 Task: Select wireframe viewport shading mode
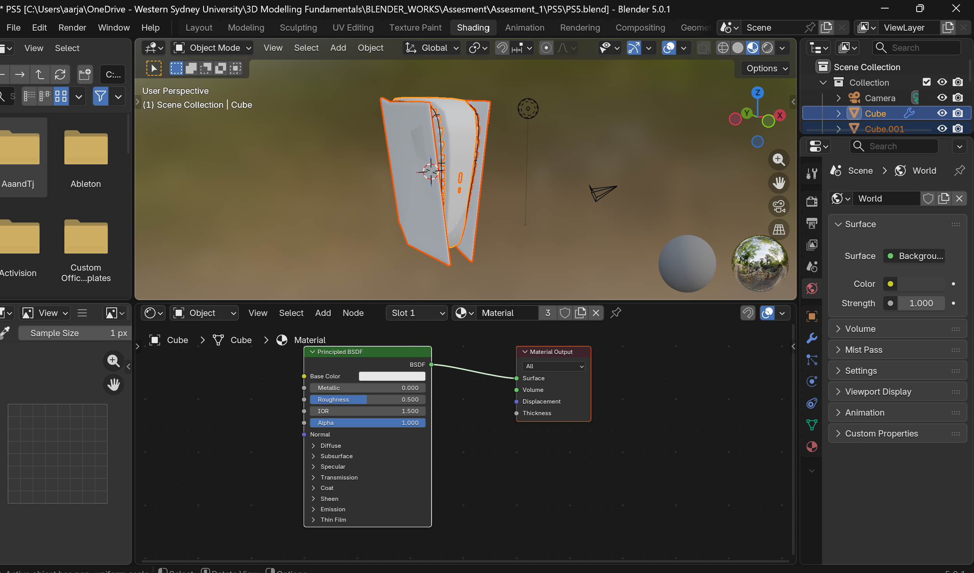coord(723,48)
